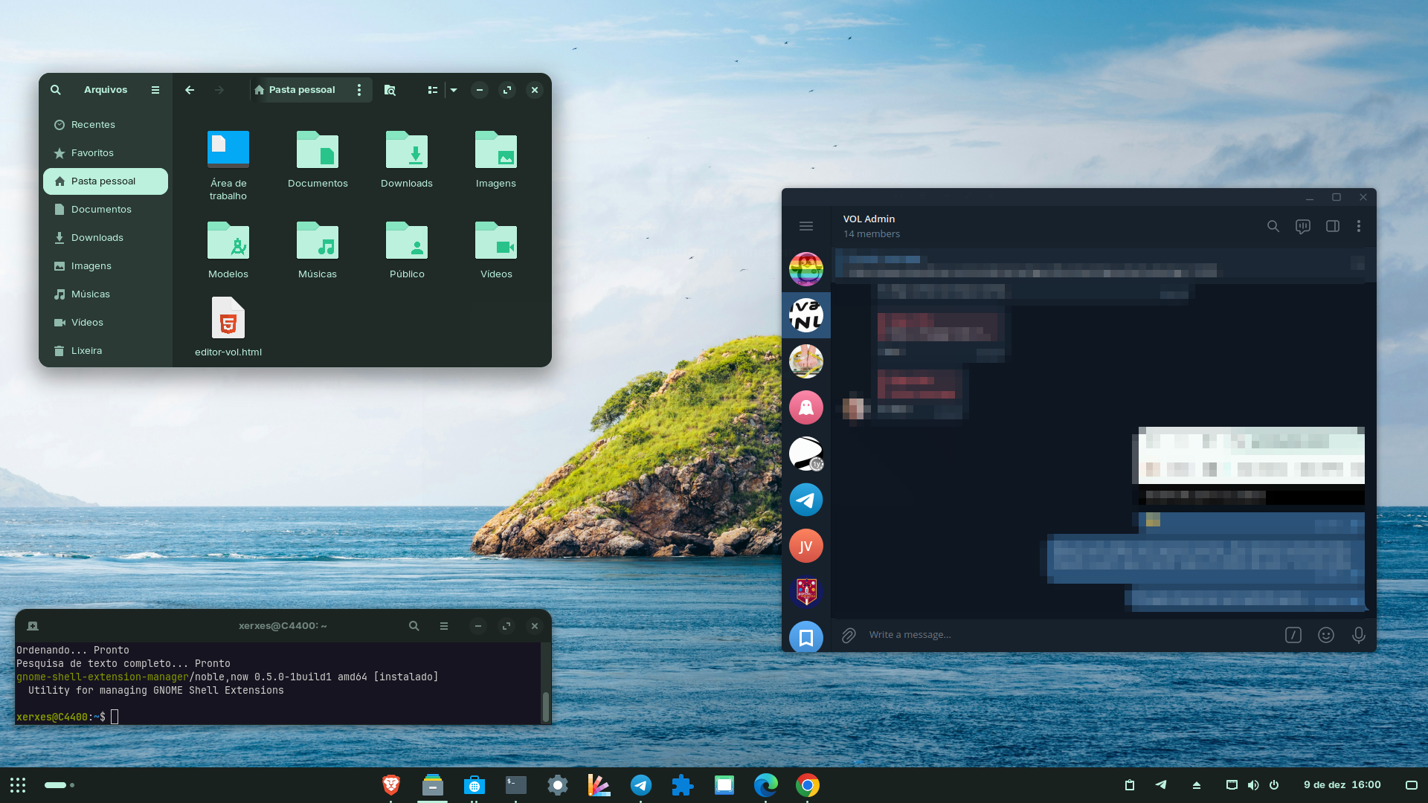Open the emoji picker in Telegram
The width and height of the screenshot is (1428, 803).
coord(1325,635)
